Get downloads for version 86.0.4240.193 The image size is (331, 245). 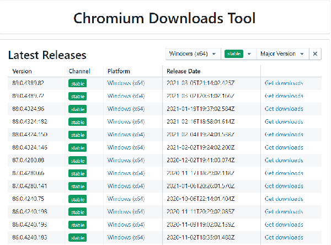(x=284, y=225)
